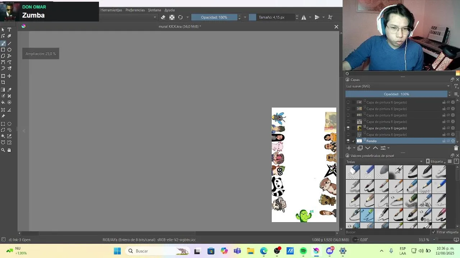Select the Ellipse shape tool

point(9,50)
